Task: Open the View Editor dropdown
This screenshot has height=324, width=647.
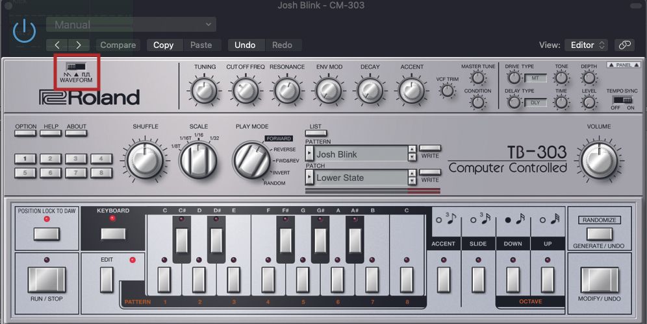Action: (587, 45)
